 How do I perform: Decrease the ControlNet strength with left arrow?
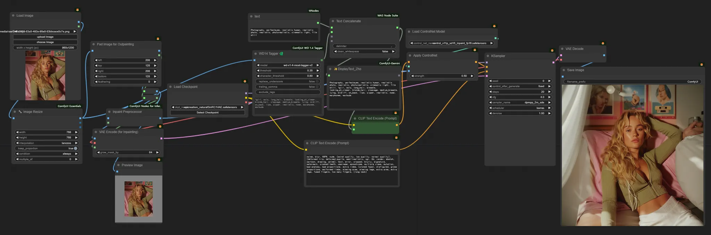pyautogui.click(x=412, y=76)
